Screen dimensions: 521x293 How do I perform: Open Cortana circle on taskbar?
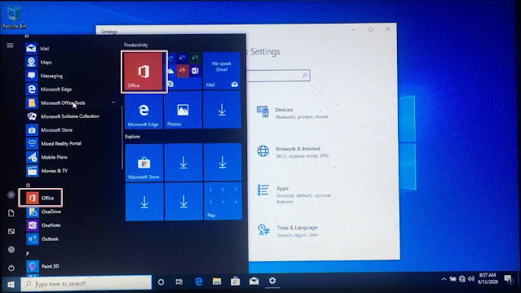pyautogui.click(x=161, y=282)
